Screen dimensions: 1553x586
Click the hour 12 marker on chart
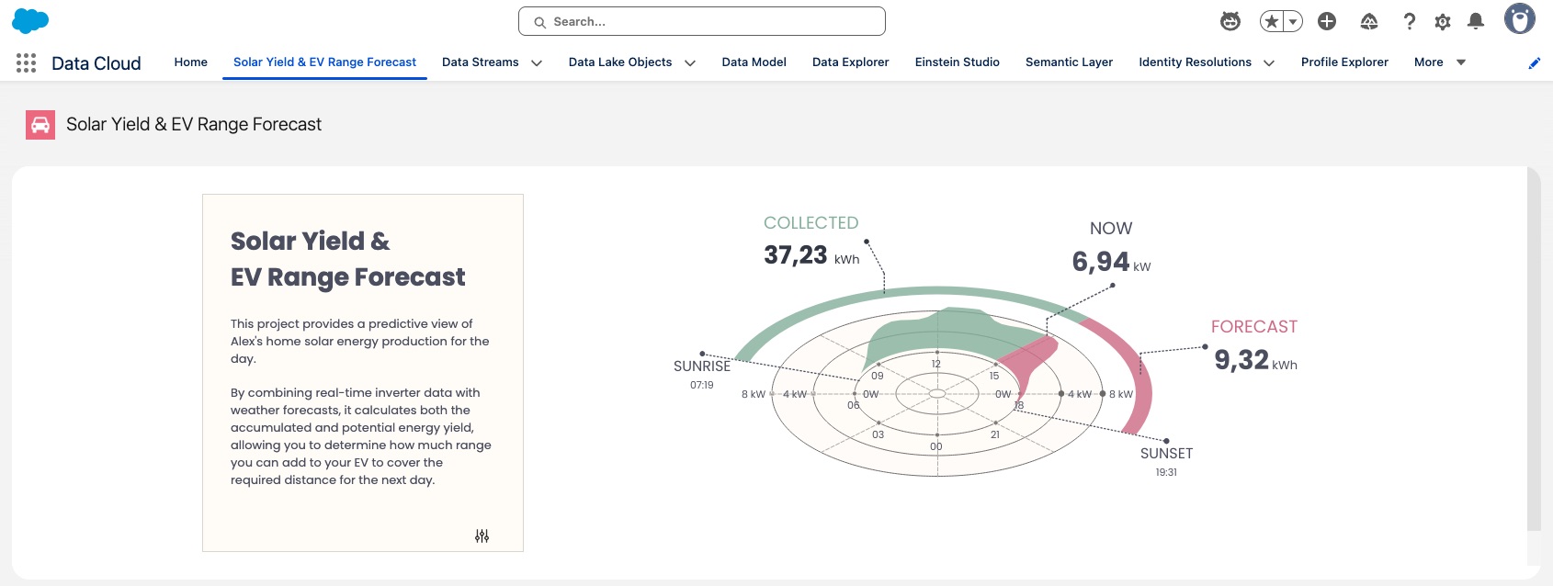pos(936,364)
